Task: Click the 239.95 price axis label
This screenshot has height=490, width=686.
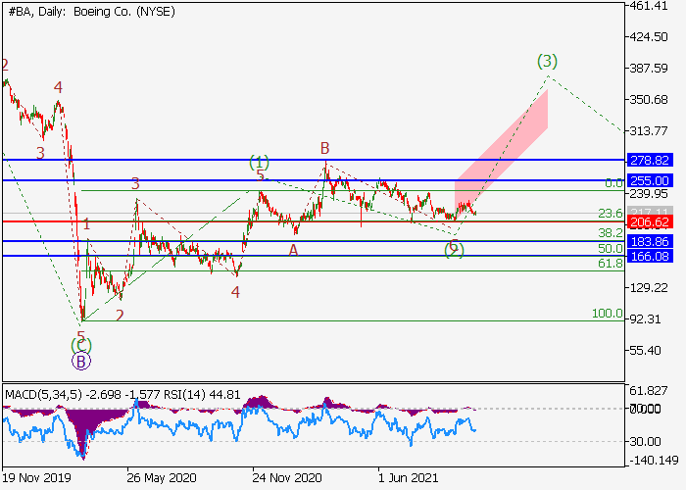Action: pyautogui.click(x=649, y=193)
